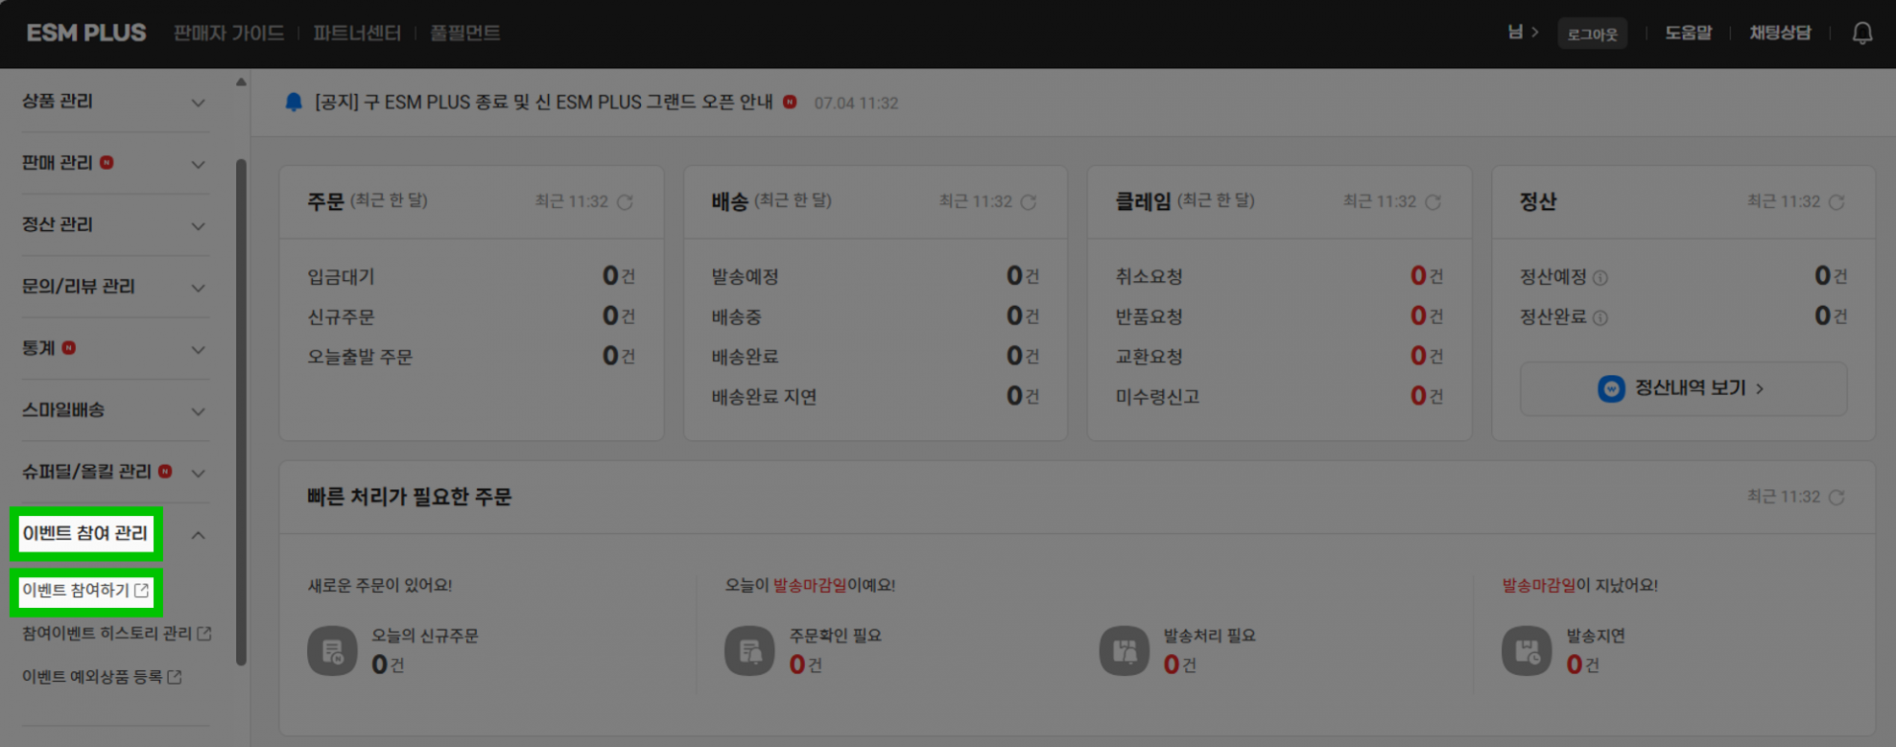Refresh the 주문 card data
Viewport: 1896px width, 747px height.
pos(625,202)
